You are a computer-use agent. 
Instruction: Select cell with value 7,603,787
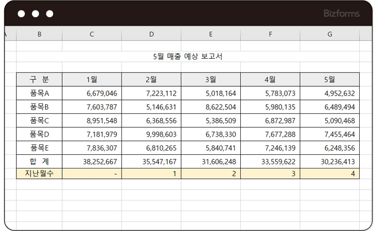[x=92, y=107]
